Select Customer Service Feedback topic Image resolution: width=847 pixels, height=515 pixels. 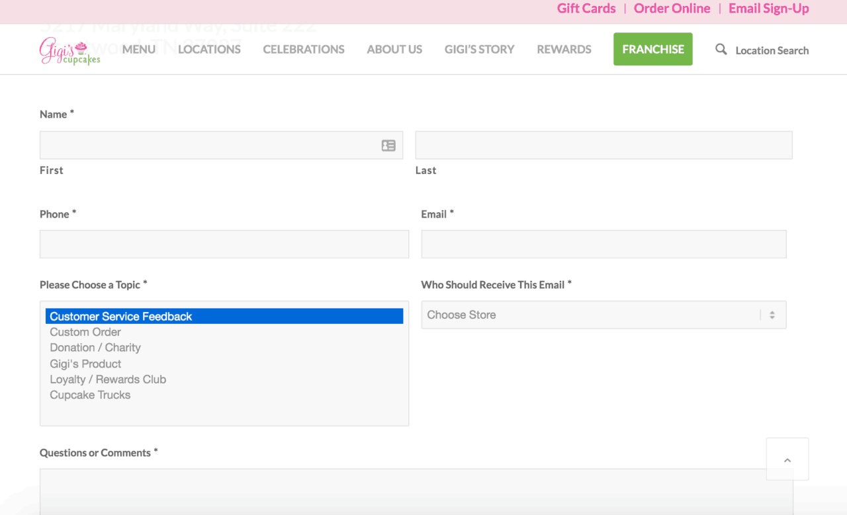coord(224,316)
